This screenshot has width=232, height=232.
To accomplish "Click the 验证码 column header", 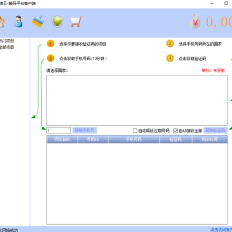I will [176, 139].
